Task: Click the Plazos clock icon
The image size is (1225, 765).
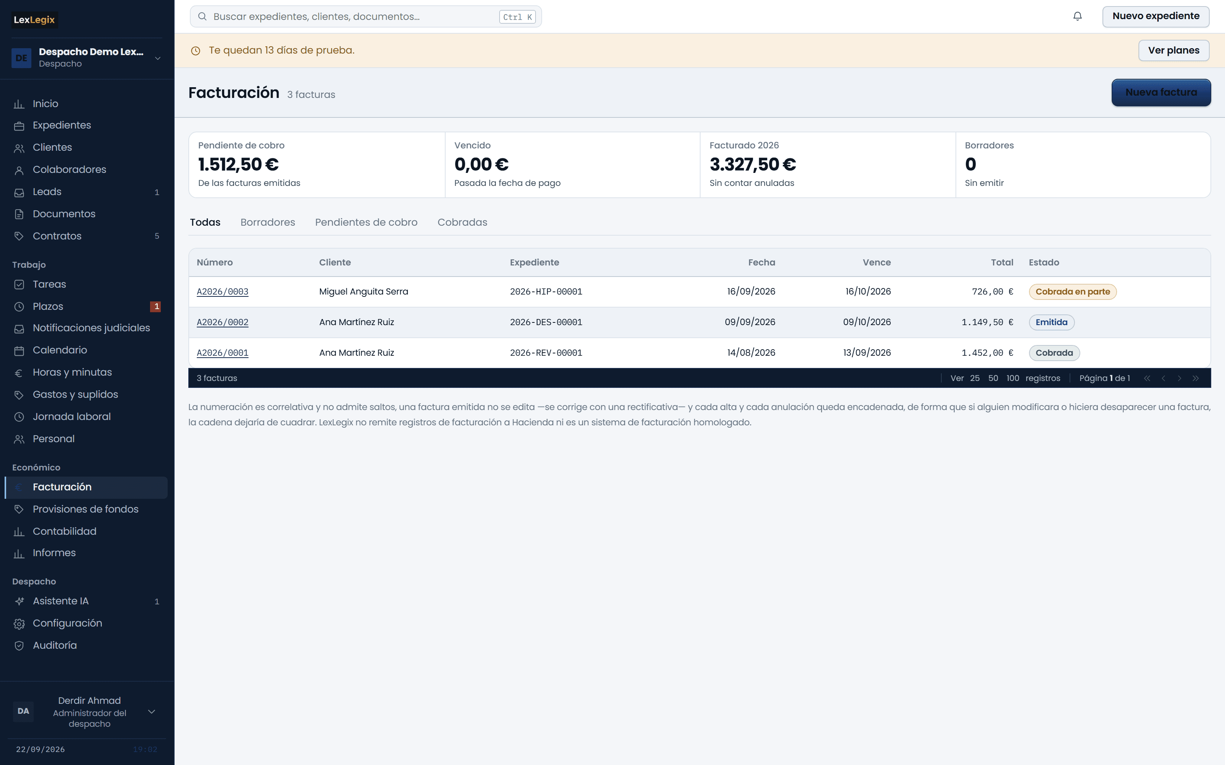Action: click(x=19, y=307)
